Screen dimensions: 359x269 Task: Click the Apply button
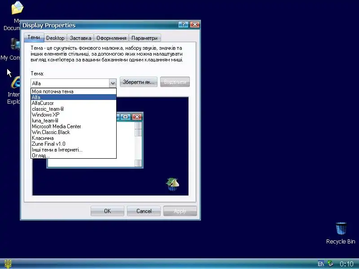point(180,211)
